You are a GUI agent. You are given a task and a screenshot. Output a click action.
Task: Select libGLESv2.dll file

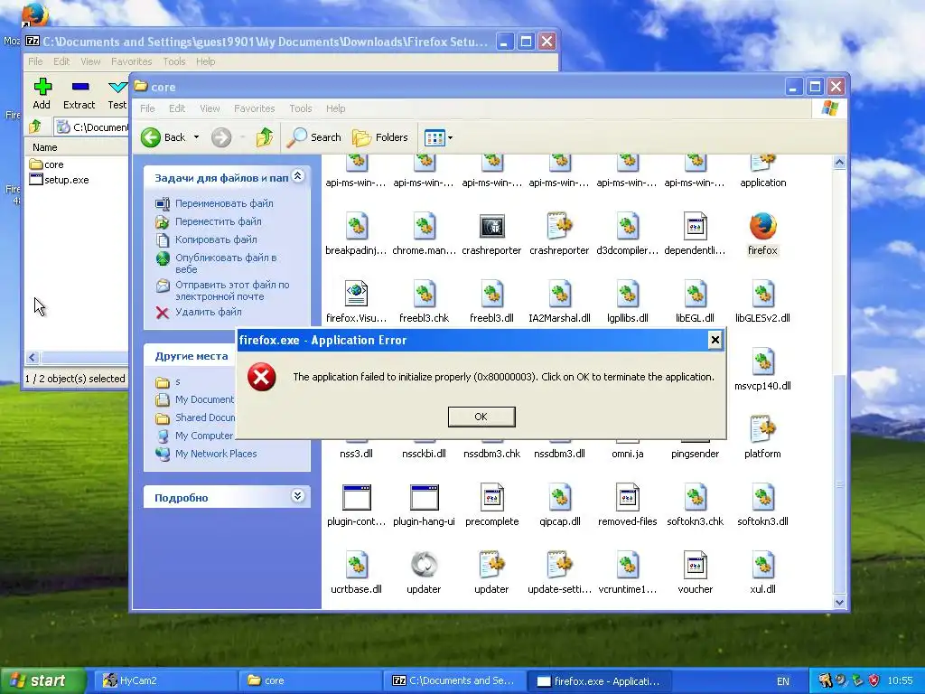coord(762,302)
